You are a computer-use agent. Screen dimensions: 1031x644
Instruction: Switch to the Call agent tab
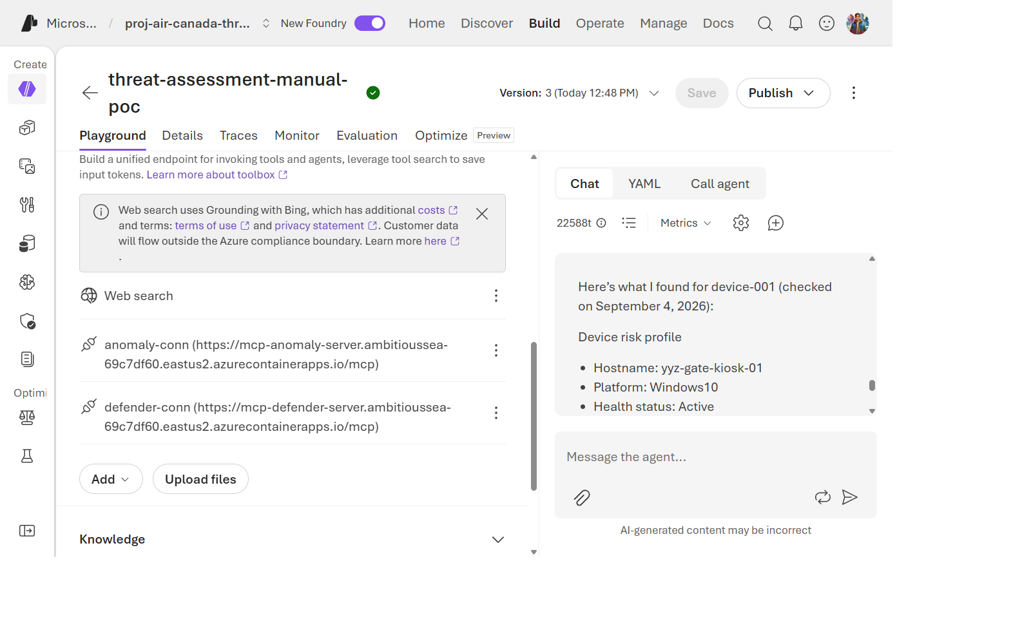(x=720, y=184)
